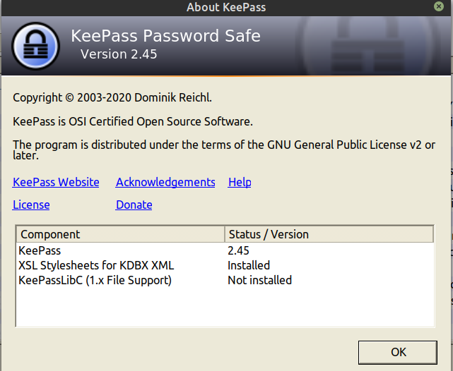Click the divider between Component and Status headers
The image size is (453, 371).
click(x=225, y=234)
